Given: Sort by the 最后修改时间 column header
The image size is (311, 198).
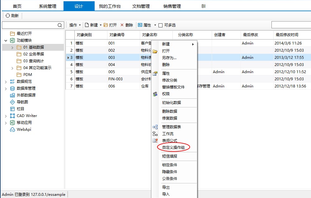Looking at the screenshot, I should pos(287,35).
